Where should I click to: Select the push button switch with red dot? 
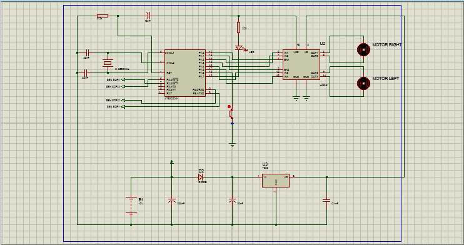232,113
